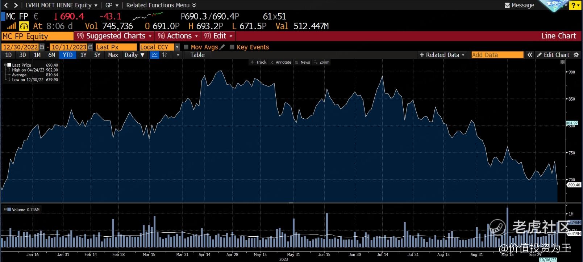Open chart settings gear icon
This screenshot has width=583, height=262.
coord(576,55)
